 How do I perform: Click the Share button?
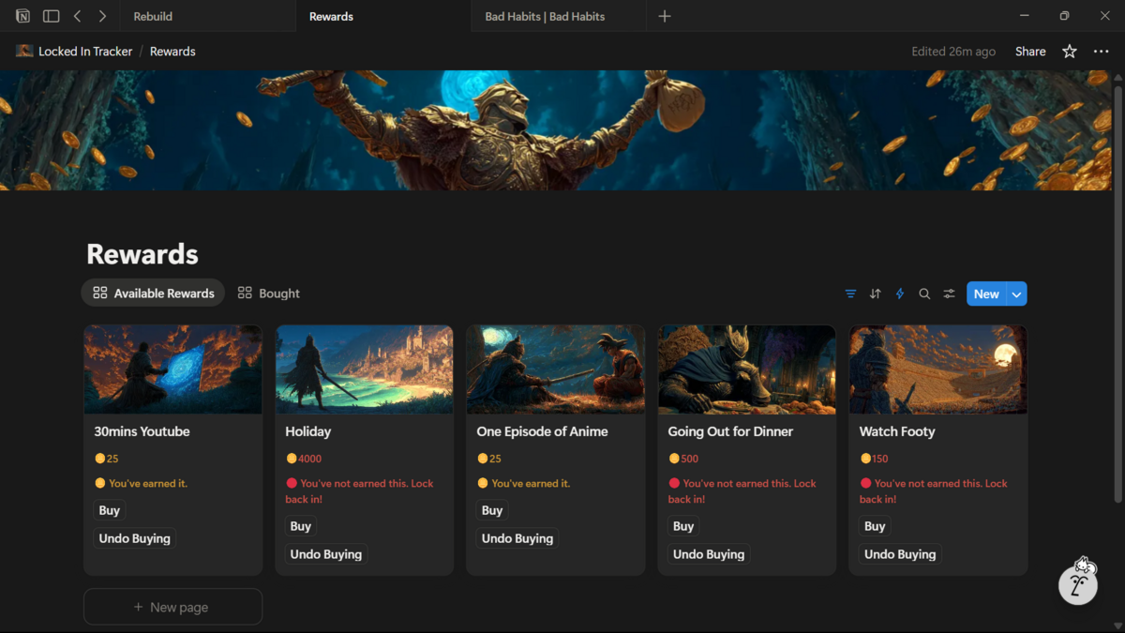pos(1030,52)
